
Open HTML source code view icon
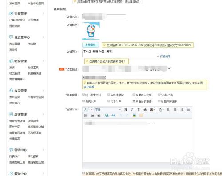pos(113,116)
